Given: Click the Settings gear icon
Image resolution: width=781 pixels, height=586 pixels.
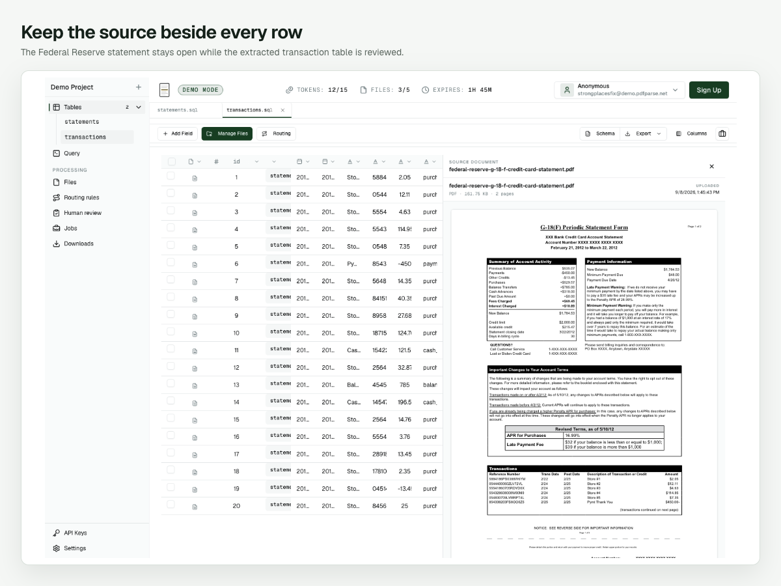Looking at the screenshot, I should [57, 548].
